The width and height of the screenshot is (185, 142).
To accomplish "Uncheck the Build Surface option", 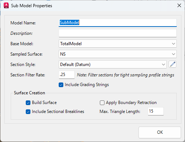I will click(x=28, y=103).
